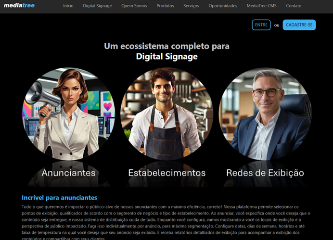Open MediaTree CMS link
This screenshot has height=240, width=333.
pyautogui.click(x=261, y=6)
